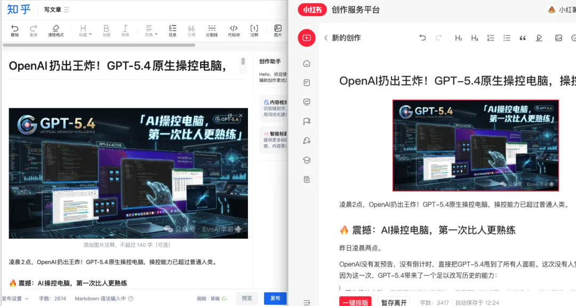Click the Xiaohongshu 字数：3417 count
Screen dimensions: 576x306
click(435, 303)
